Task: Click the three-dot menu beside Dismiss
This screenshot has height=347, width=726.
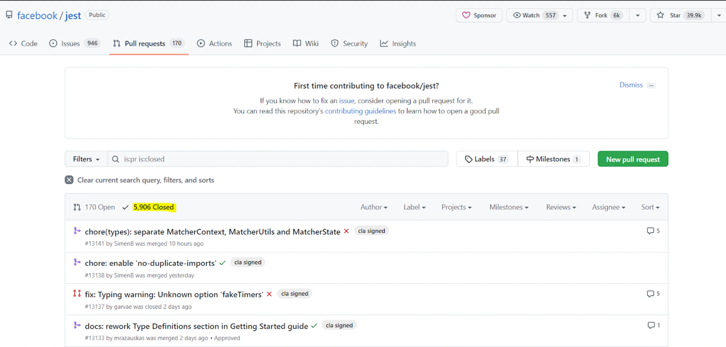Action: pyautogui.click(x=651, y=85)
